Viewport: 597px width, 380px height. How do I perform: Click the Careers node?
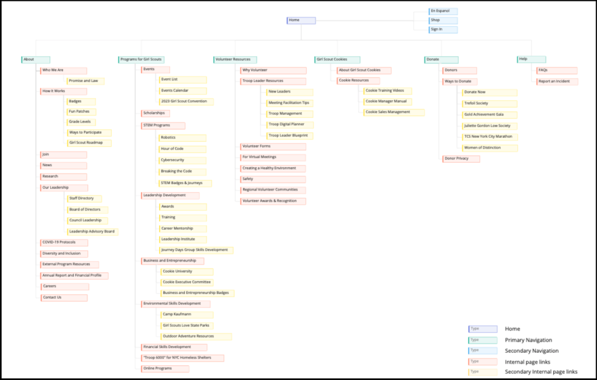pos(65,287)
